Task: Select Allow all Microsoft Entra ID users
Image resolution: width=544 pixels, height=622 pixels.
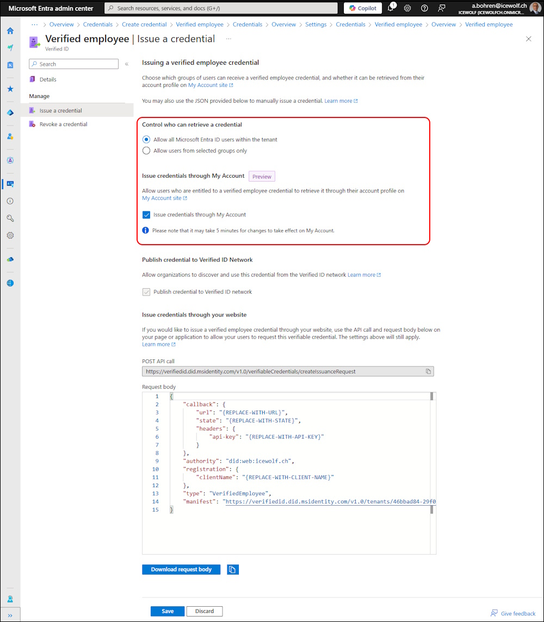Action: pos(146,140)
